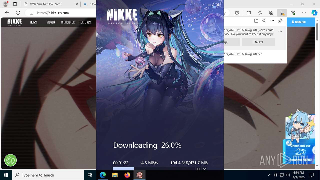Open Collections in Edge

tap(271, 13)
